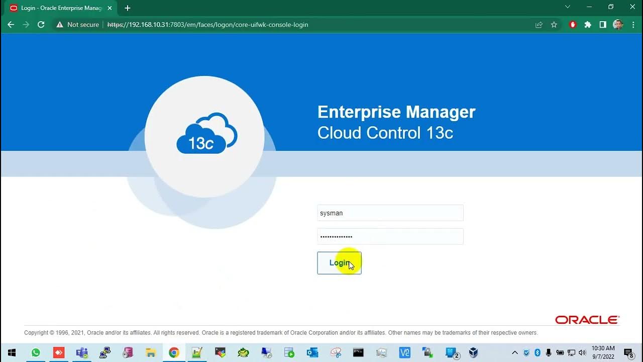Open Outlook from the taskbar

(312, 353)
